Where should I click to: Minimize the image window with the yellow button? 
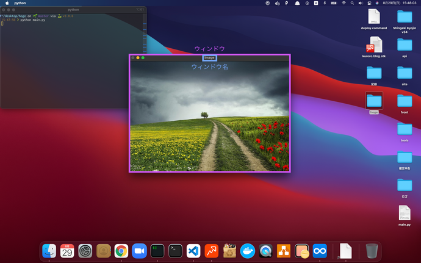click(138, 58)
